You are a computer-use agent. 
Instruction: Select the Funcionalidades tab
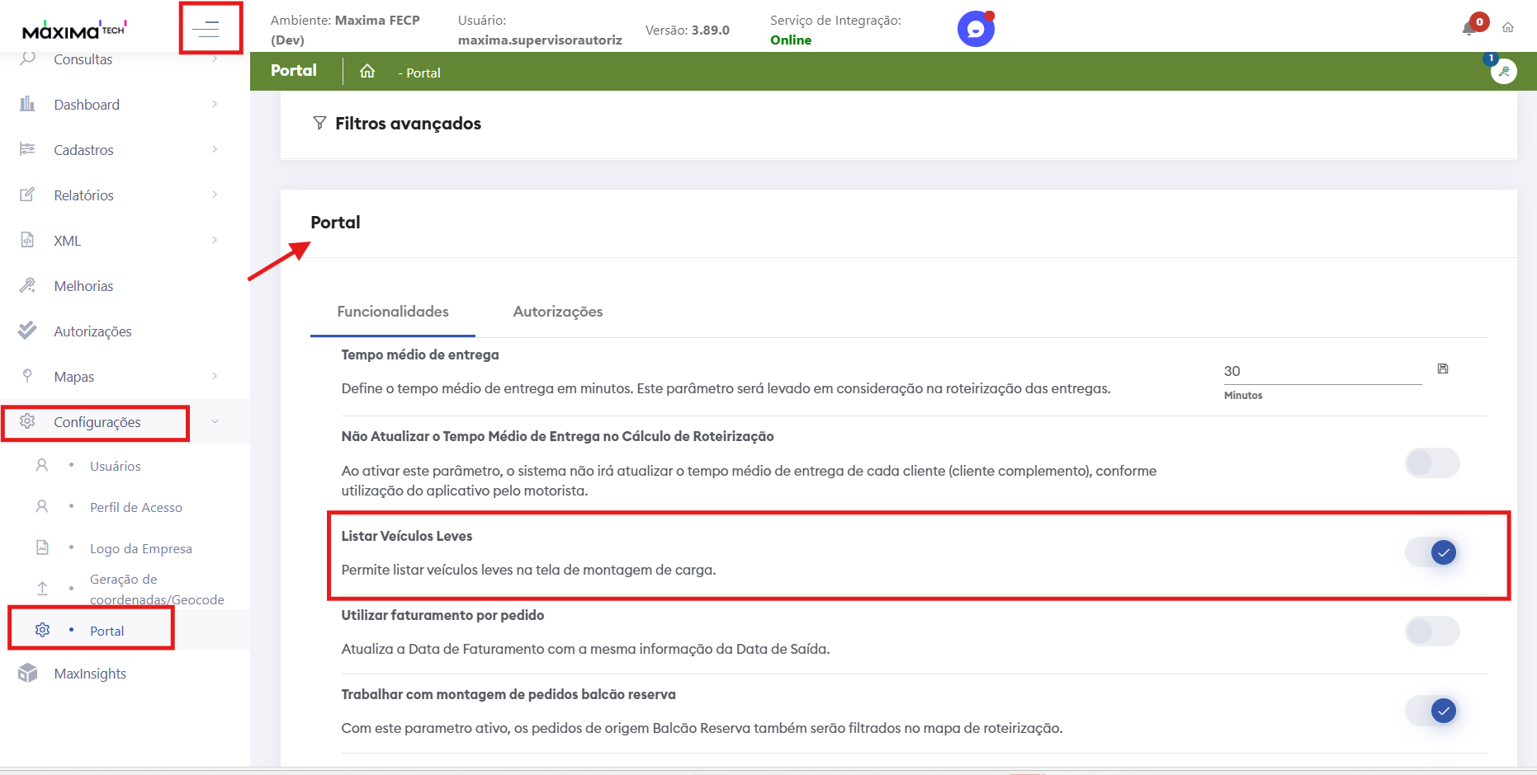393,312
